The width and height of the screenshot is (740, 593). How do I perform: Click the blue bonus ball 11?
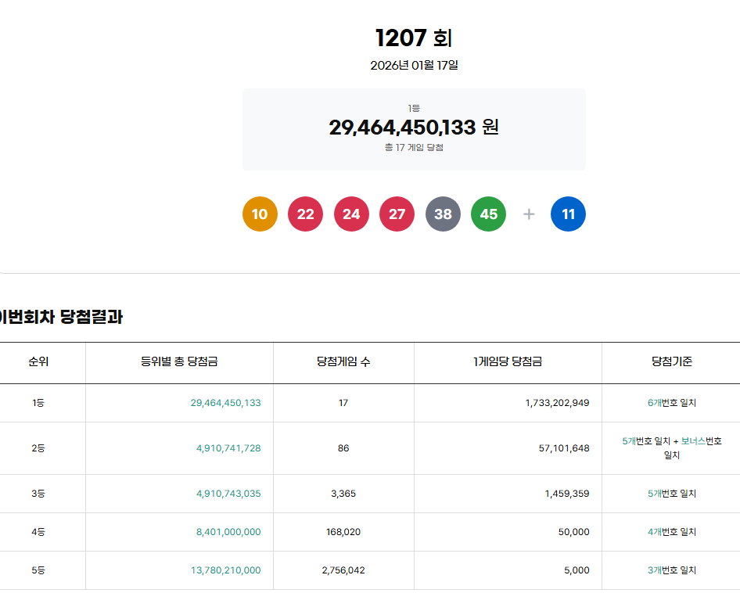point(568,214)
